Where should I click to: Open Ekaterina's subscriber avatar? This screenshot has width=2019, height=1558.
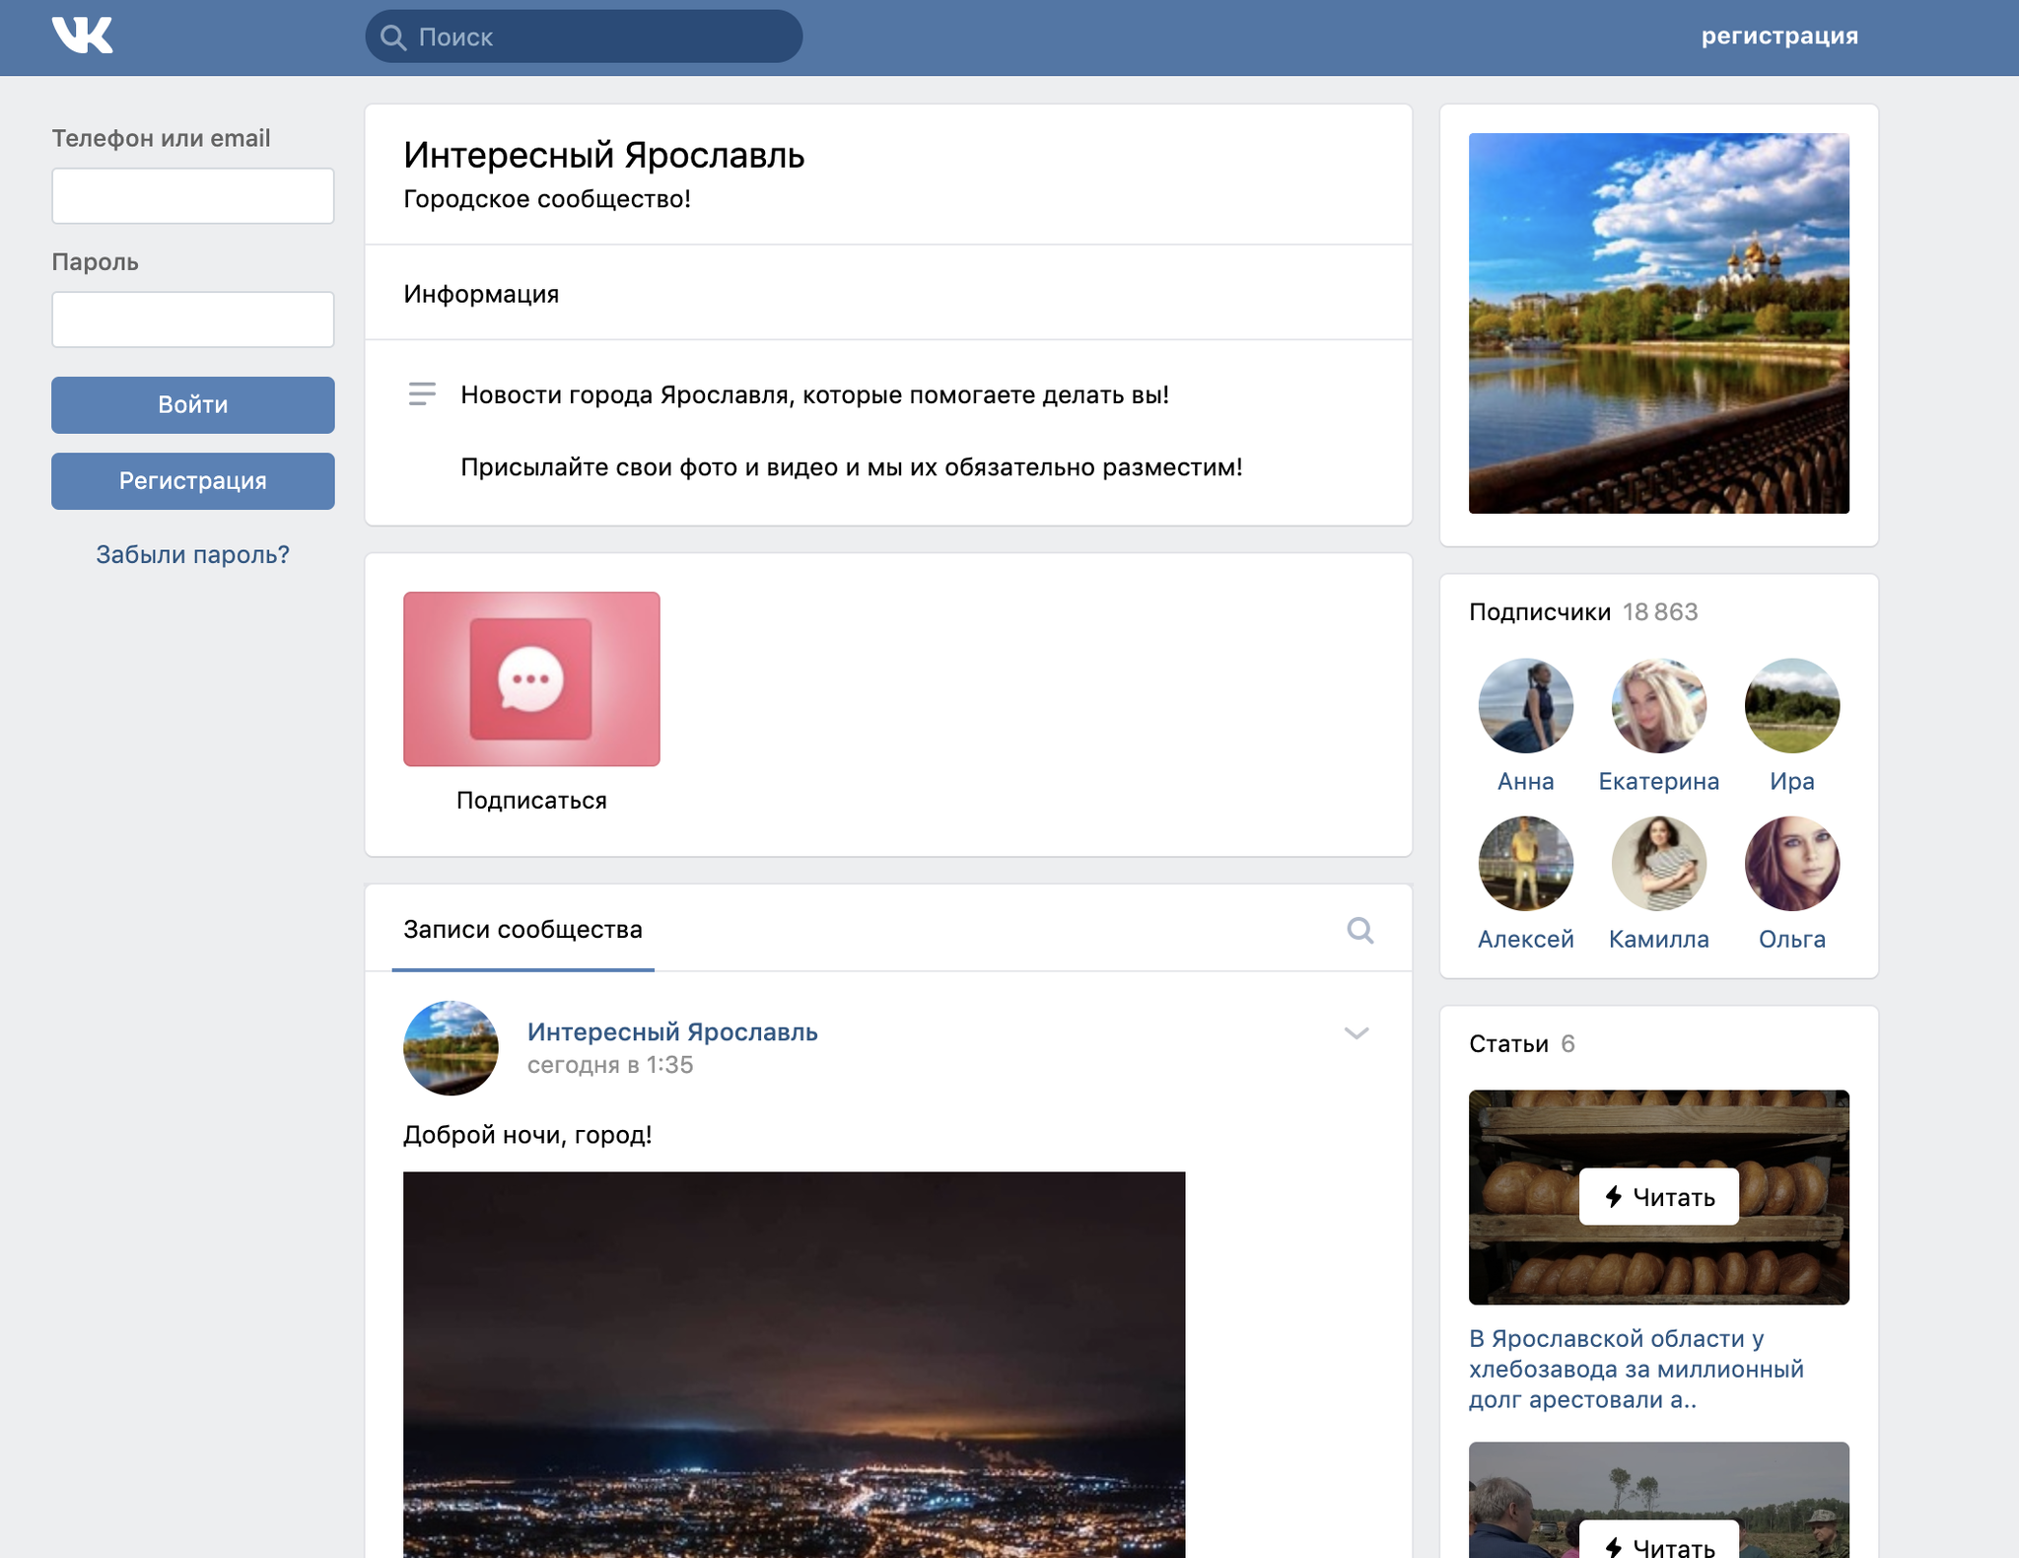[1658, 706]
